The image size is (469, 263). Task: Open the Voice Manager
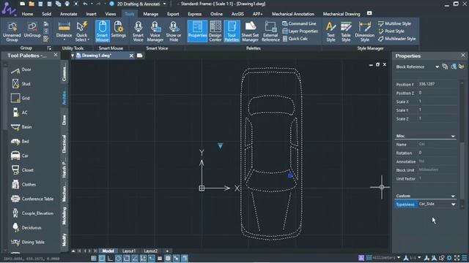tap(155, 31)
